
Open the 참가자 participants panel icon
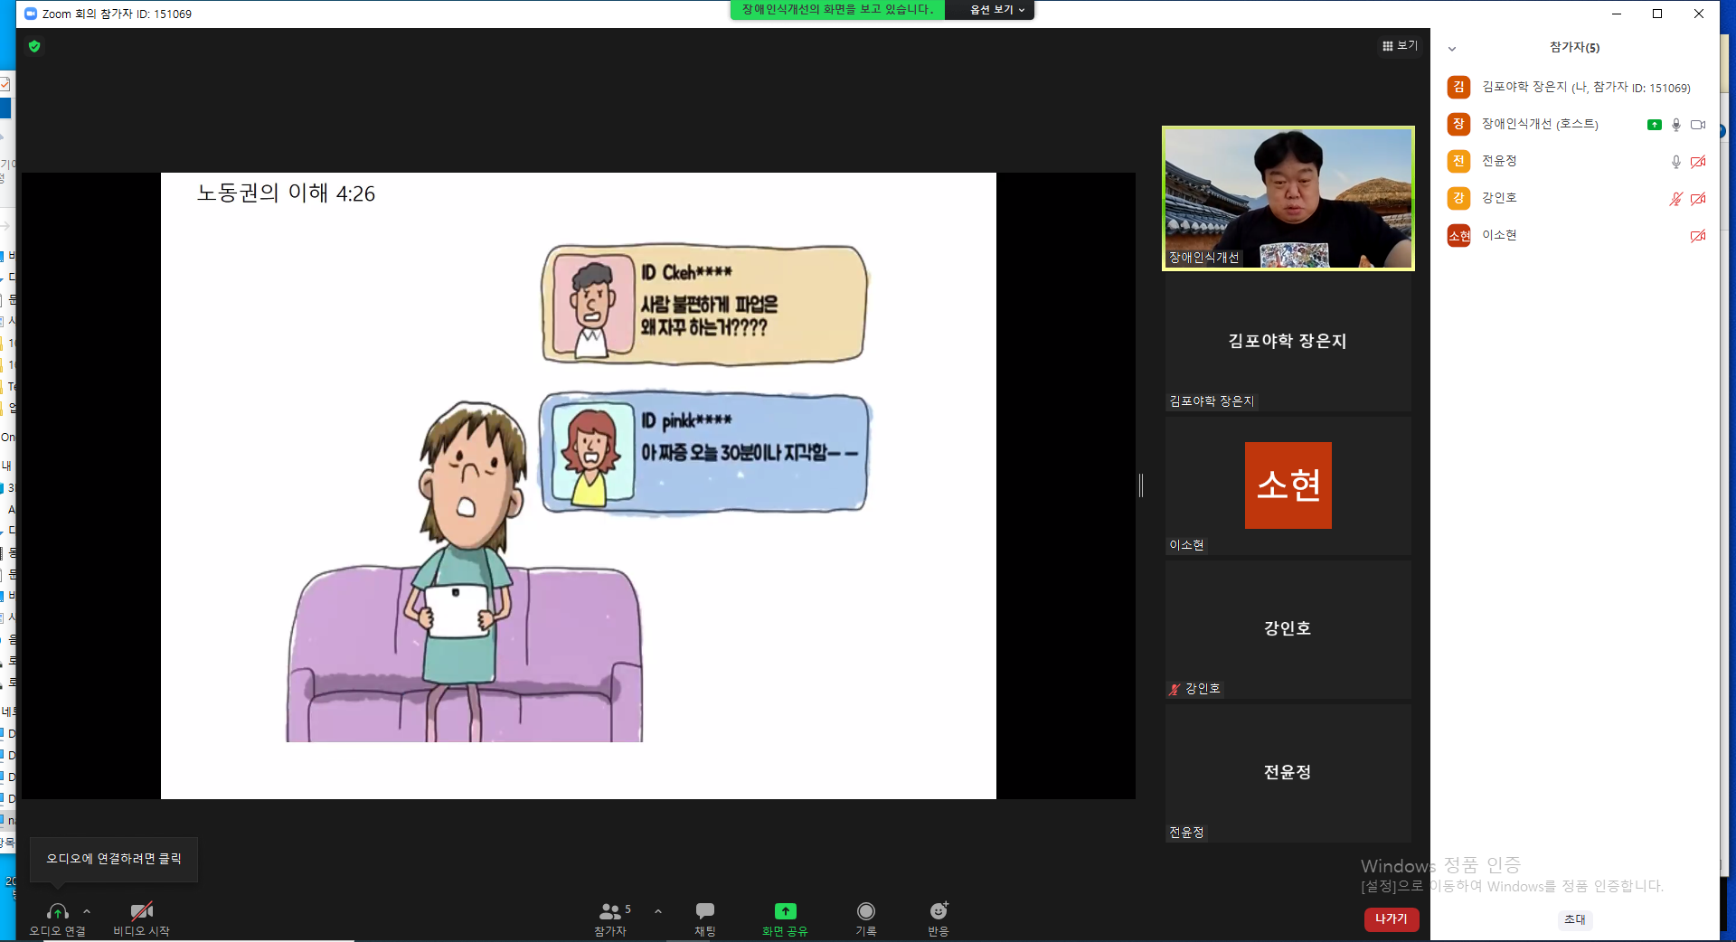[x=610, y=911]
